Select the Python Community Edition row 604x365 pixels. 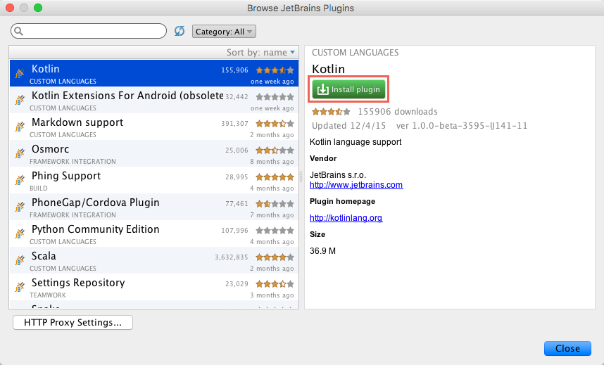(154, 233)
